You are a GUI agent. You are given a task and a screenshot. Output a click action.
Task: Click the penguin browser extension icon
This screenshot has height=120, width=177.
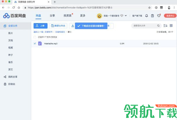coord(169,8)
